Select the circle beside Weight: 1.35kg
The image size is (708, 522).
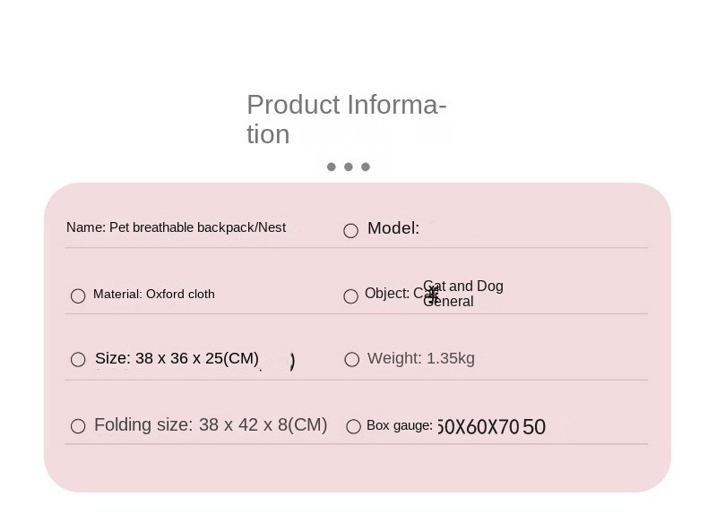tap(351, 360)
